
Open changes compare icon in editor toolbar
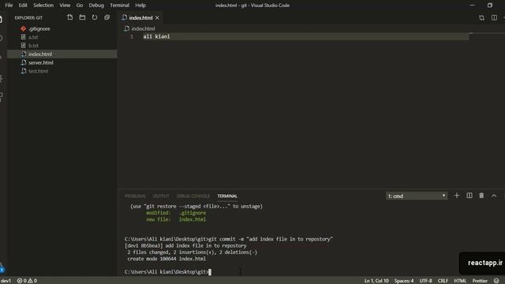pyautogui.click(x=482, y=17)
